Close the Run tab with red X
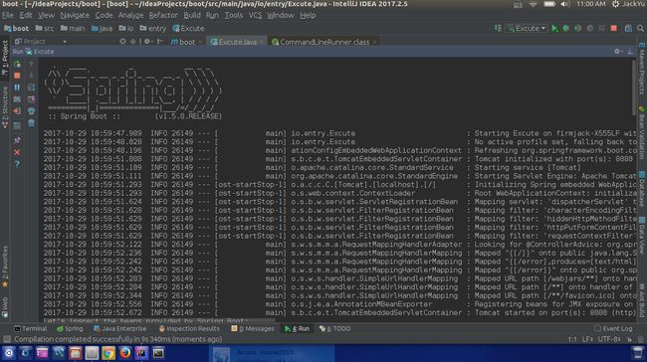Screen dimensions: 647x362 coord(17,152)
